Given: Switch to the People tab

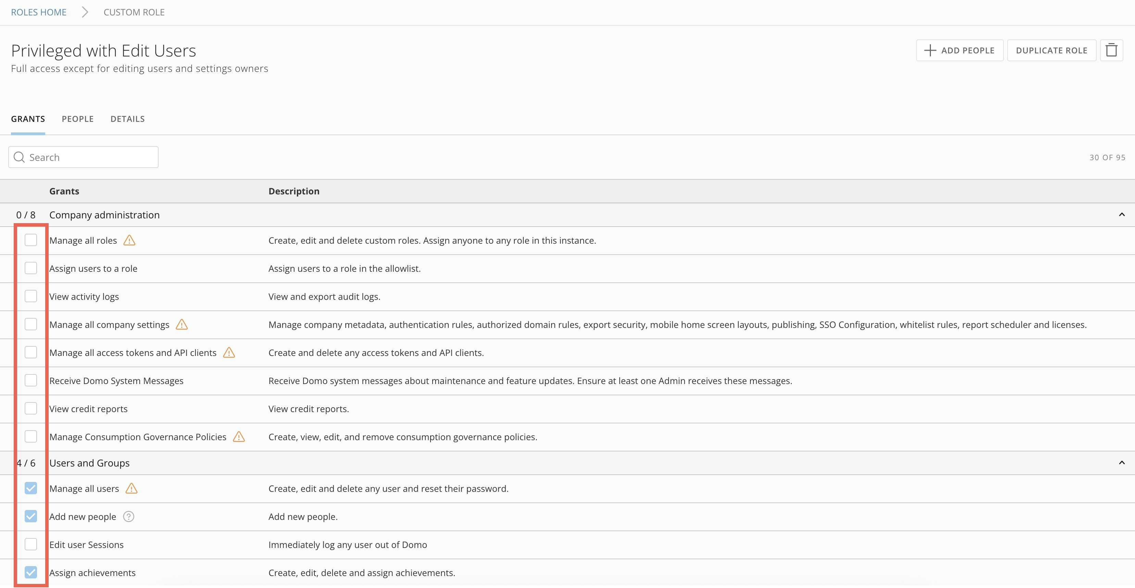Looking at the screenshot, I should (77, 119).
